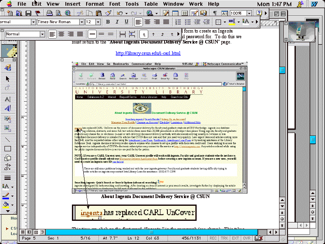Insert a Text Box from drawing toolbar

tap(8, 99)
